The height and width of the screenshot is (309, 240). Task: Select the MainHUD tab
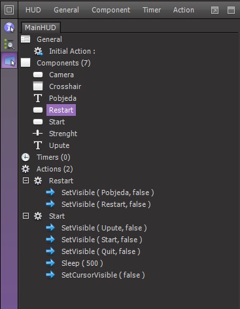tap(41, 27)
